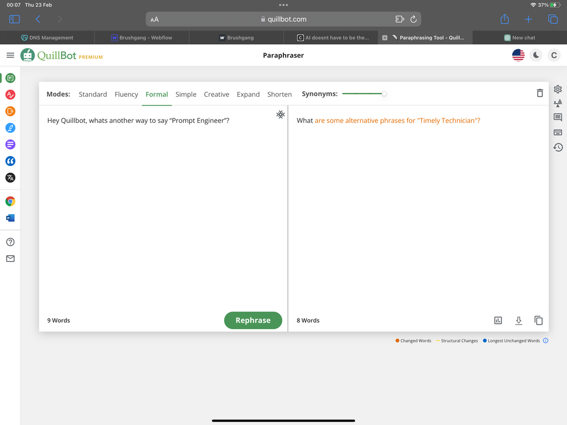Open keyboard hotkeys icon
Screen dimensions: 567x425
[x=558, y=132]
